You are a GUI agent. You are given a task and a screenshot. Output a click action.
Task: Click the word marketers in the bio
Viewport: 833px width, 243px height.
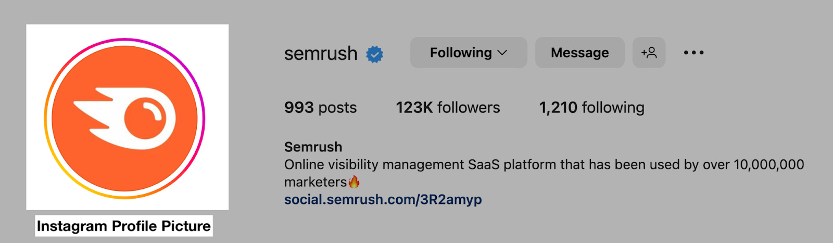click(x=315, y=182)
